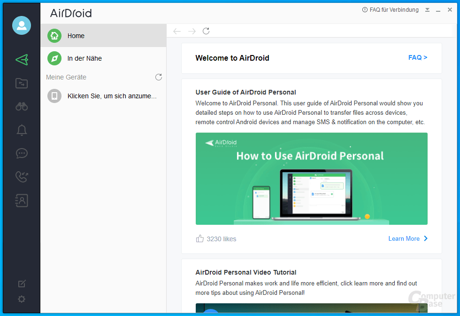The width and height of the screenshot is (460, 316).
Task: Open the title bar dropdown menu arrow
Action: pos(428,10)
